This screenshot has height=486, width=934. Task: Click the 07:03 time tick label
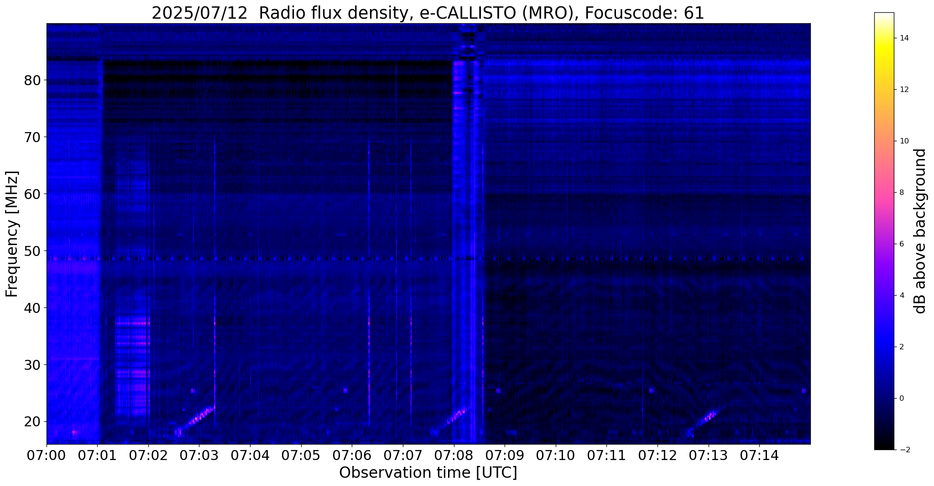(x=199, y=455)
